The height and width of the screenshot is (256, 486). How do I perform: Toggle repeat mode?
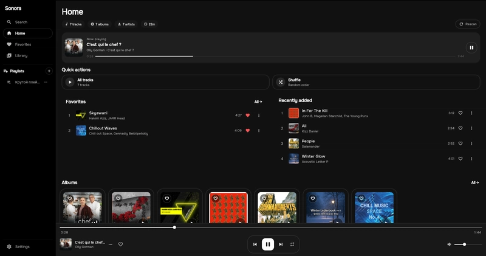[x=292, y=244]
